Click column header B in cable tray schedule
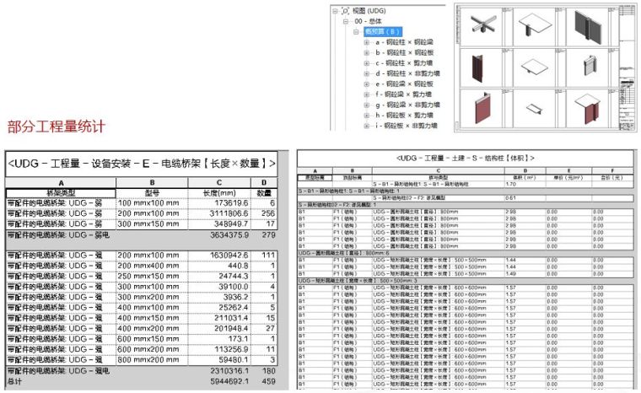 (152, 182)
